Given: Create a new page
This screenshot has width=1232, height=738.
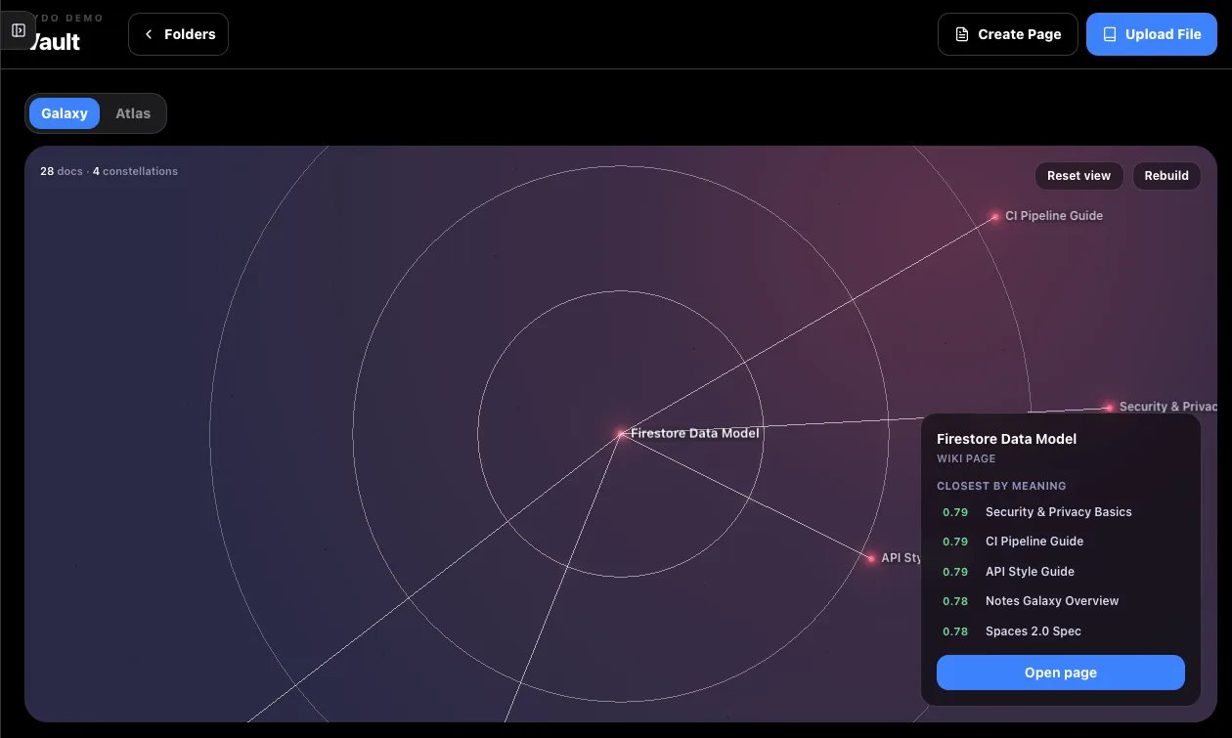Looking at the screenshot, I should pyautogui.click(x=1007, y=34).
